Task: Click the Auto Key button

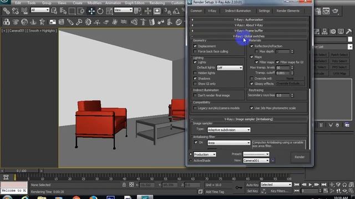Action: 252,185
